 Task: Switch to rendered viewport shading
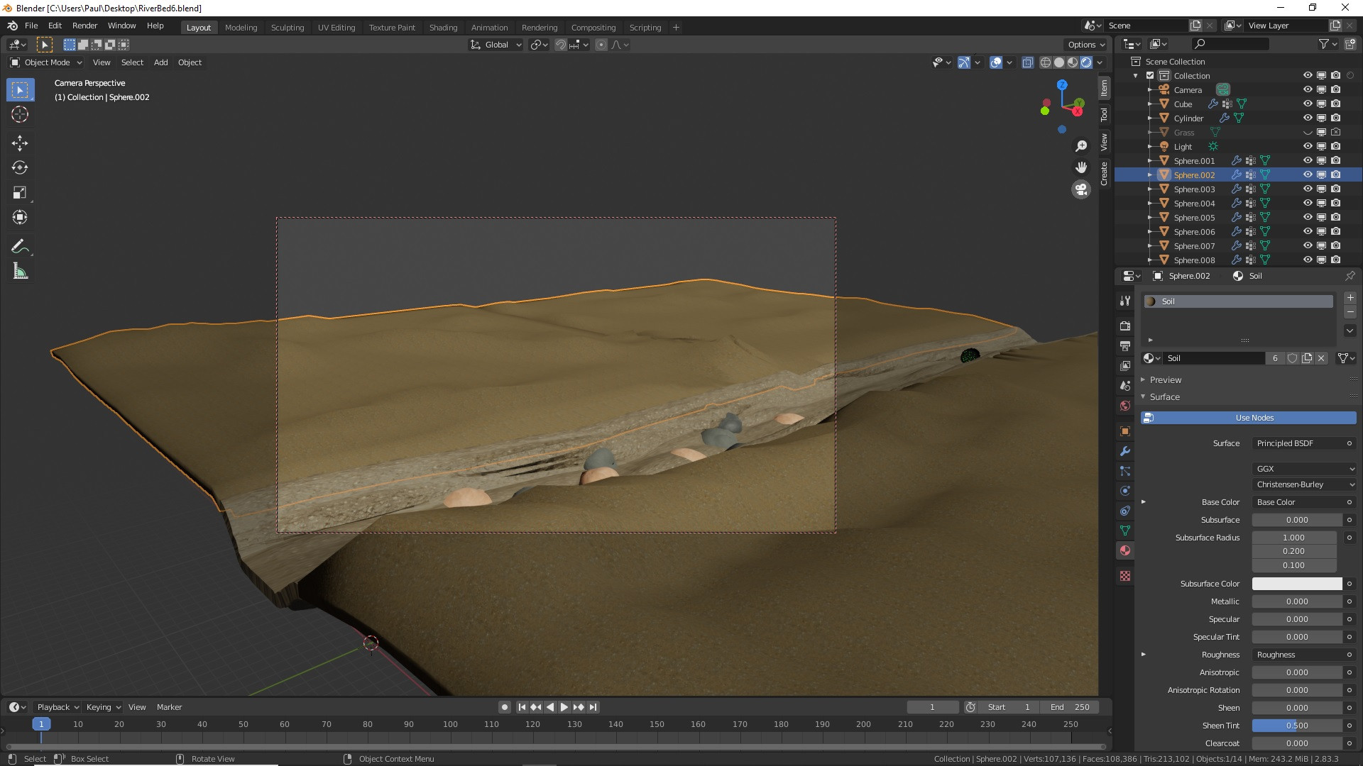1086,62
